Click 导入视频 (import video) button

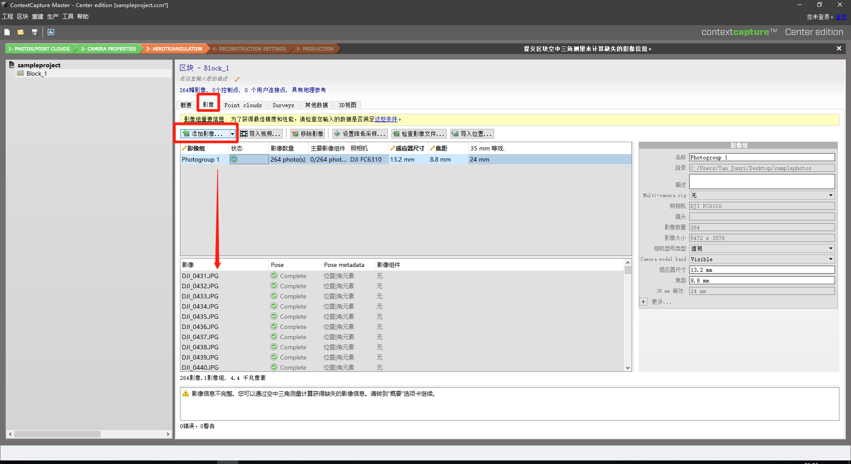click(261, 134)
